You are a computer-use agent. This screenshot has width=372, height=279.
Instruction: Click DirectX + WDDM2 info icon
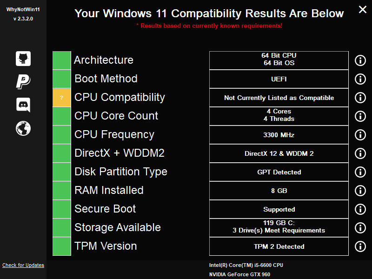(x=360, y=153)
